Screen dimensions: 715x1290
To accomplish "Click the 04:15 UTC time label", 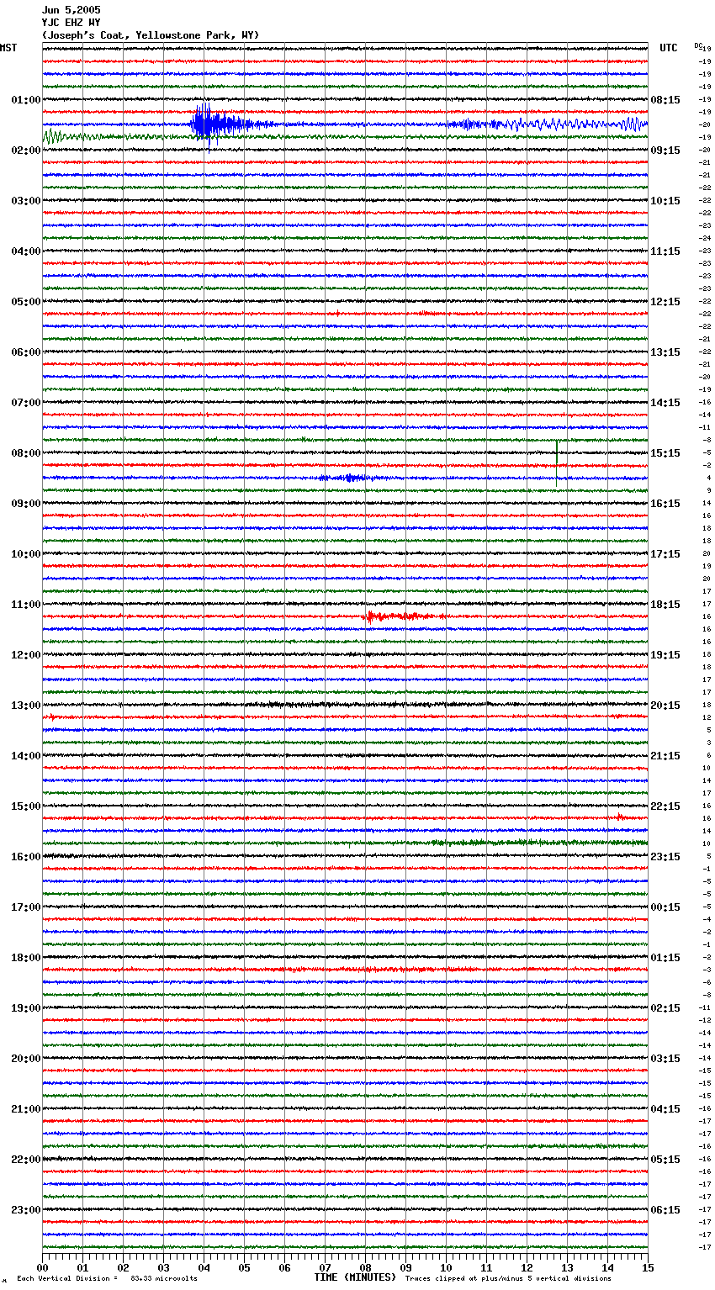I will click(665, 1109).
